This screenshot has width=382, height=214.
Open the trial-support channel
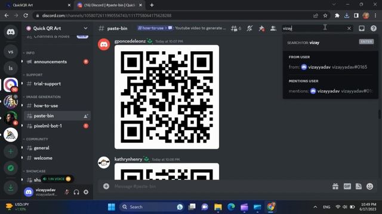[x=57, y=84]
